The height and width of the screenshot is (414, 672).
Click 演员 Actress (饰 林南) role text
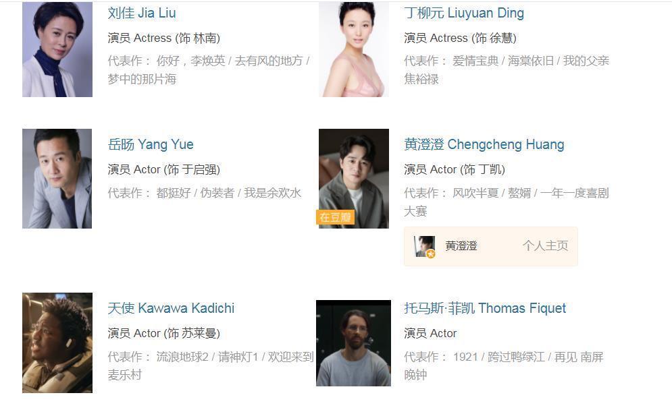pyautogui.click(x=163, y=38)
